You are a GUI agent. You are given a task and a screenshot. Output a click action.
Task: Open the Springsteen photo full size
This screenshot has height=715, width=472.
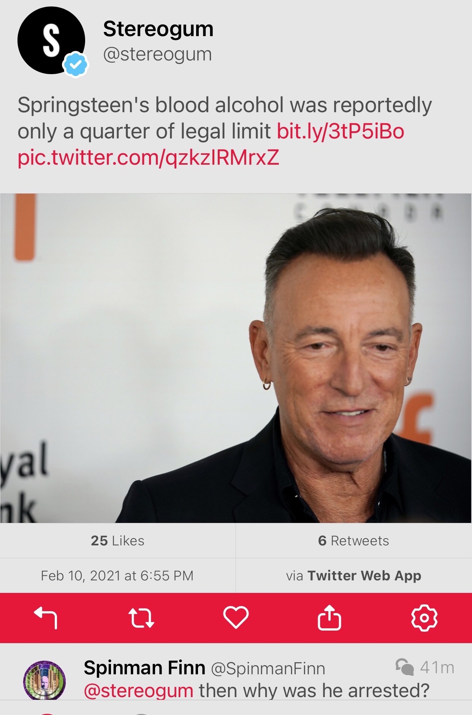click(x=236, y=358)
